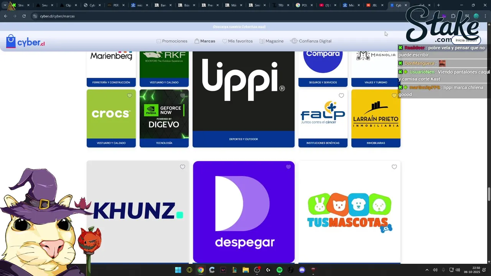Click Instituciones Benéficas label under FALP

click(323, 143)
